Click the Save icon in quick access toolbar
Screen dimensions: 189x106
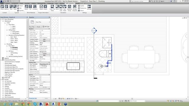coord(8,1)
